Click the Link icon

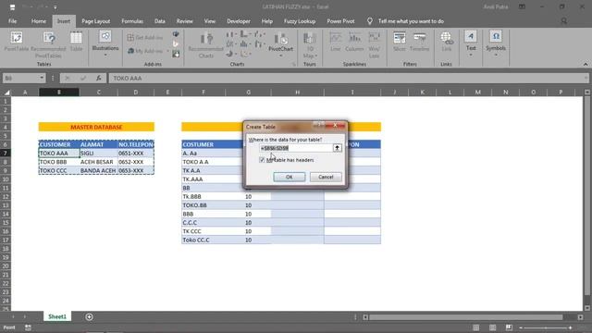pyautogui.click(x=446, y=42)
